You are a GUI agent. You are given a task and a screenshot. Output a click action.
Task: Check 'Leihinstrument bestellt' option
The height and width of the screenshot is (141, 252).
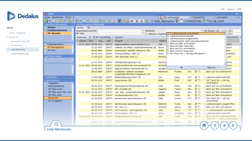[x=168, y=36]
